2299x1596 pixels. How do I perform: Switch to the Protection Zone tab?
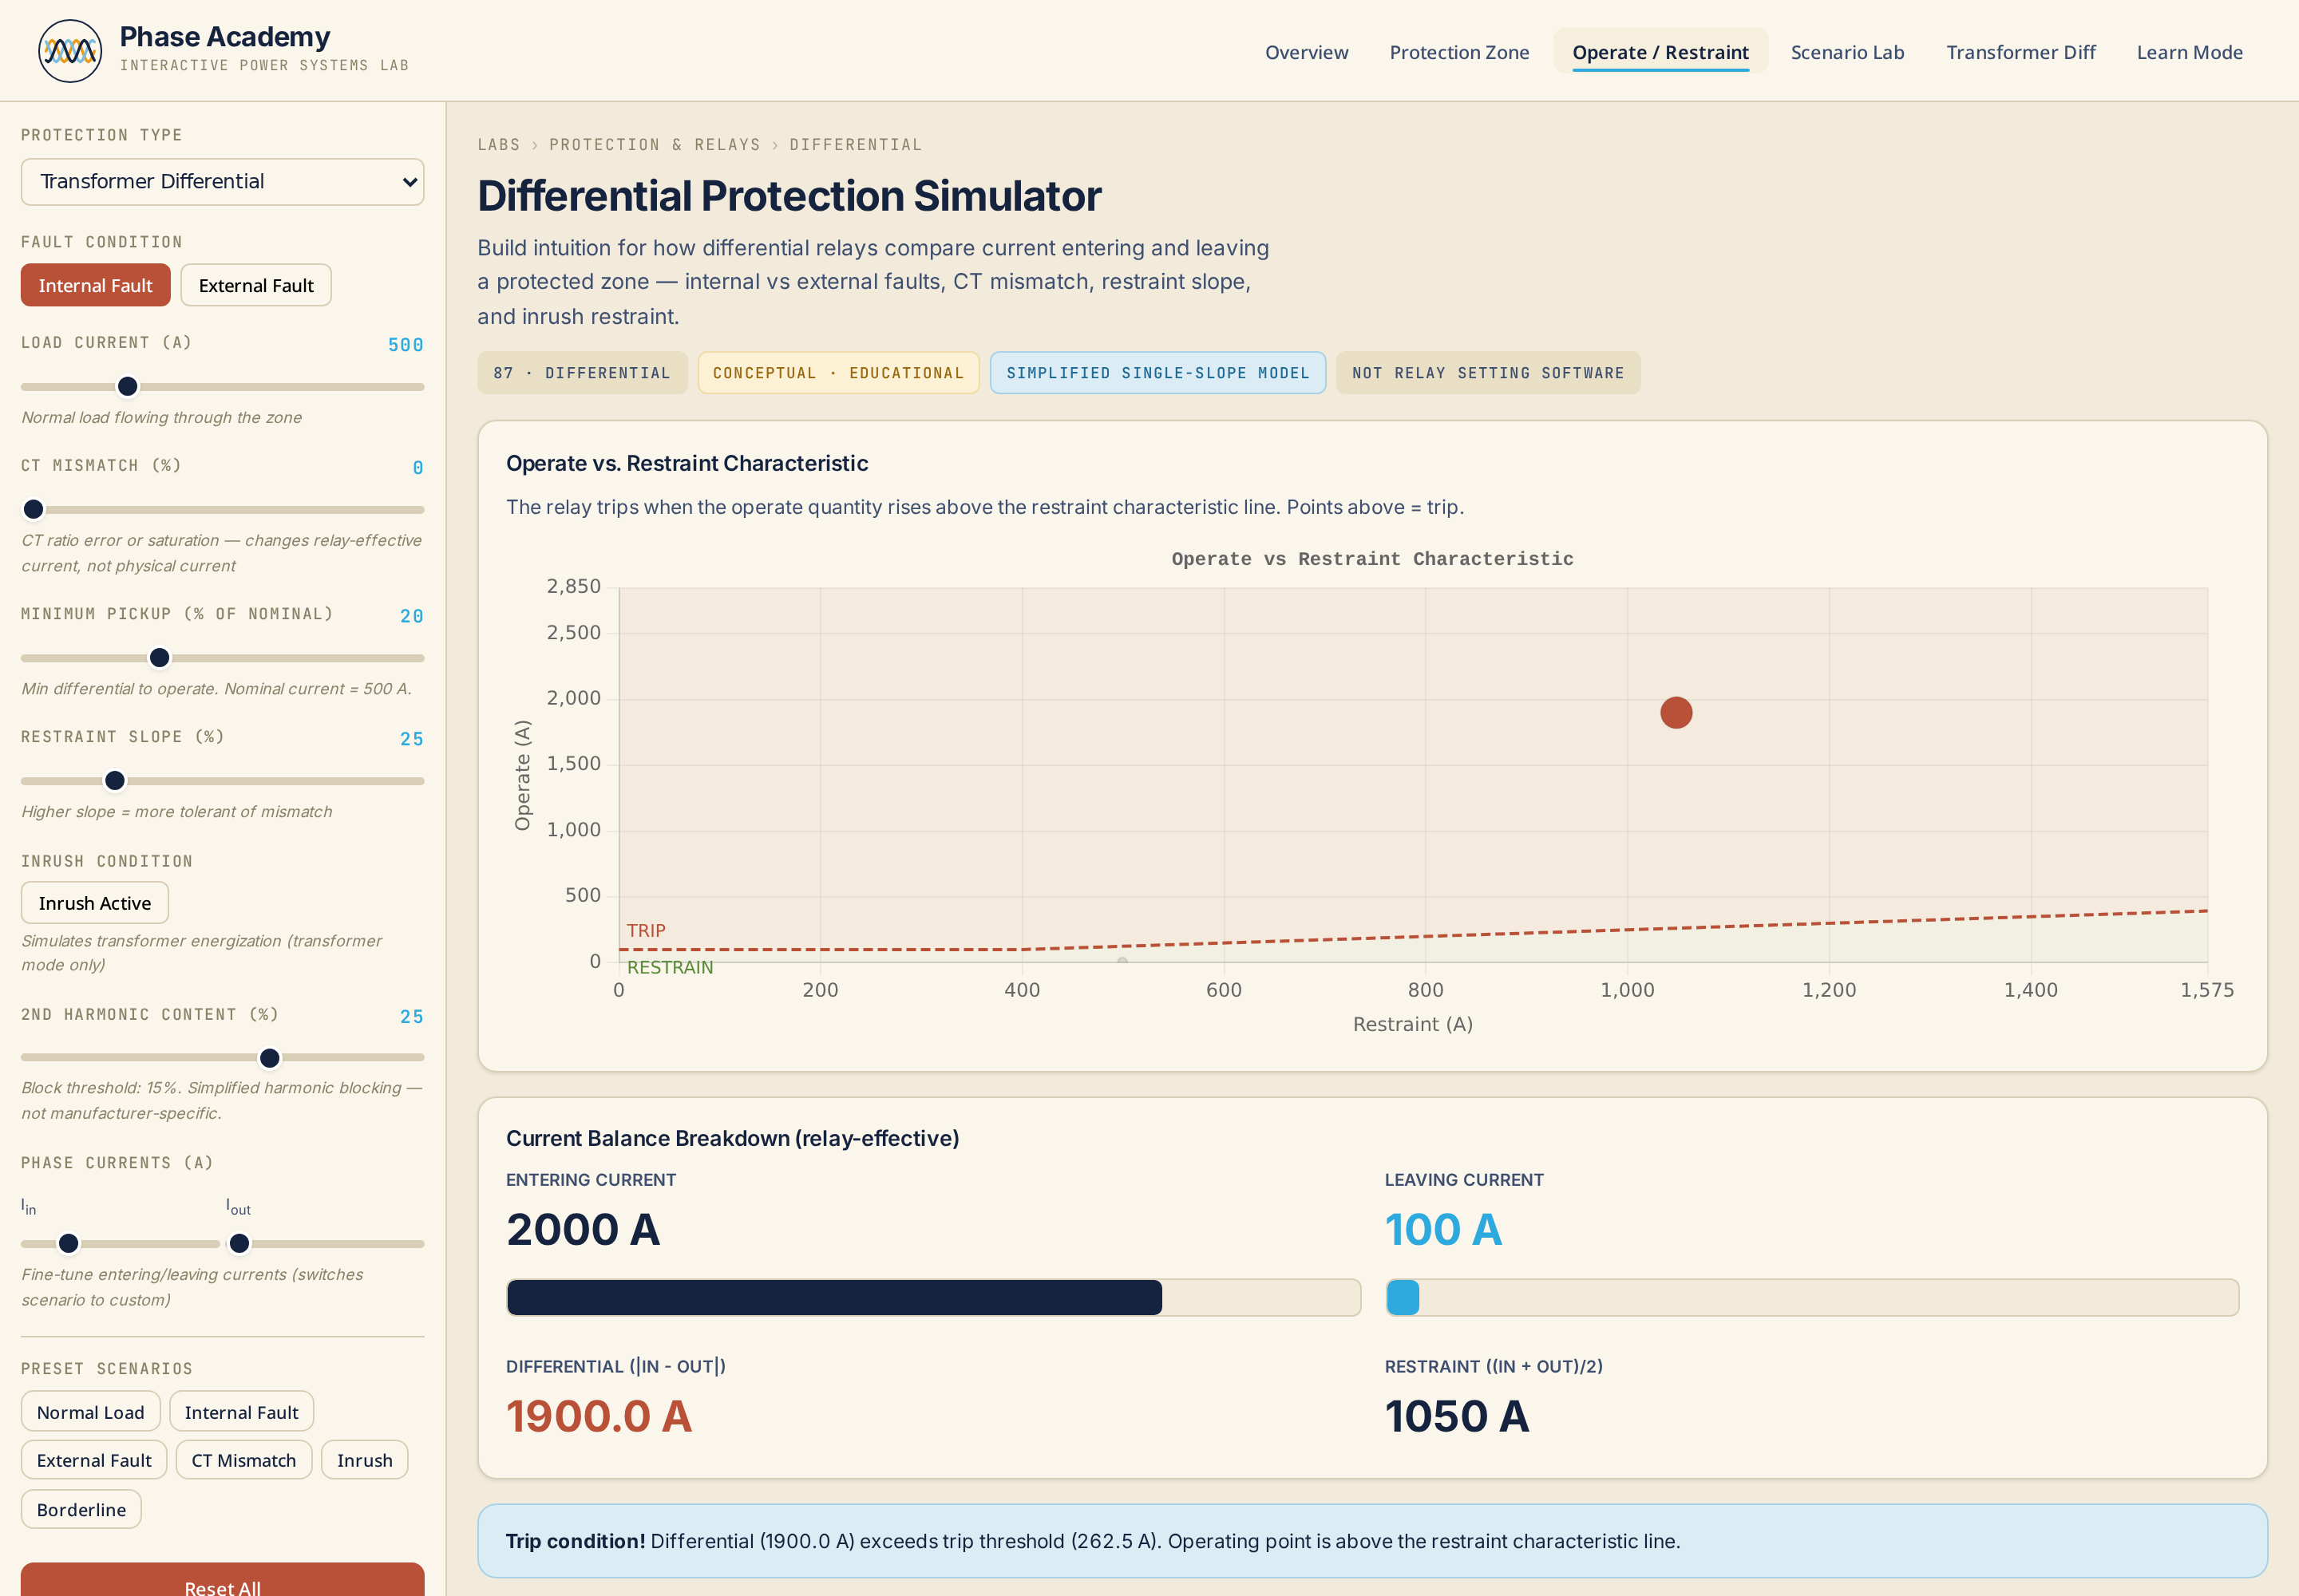[x=1458, y=52]
